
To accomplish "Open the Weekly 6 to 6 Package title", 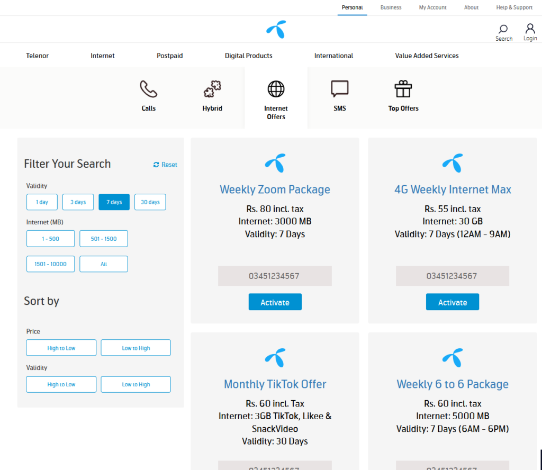I will [x=453, y=384].
